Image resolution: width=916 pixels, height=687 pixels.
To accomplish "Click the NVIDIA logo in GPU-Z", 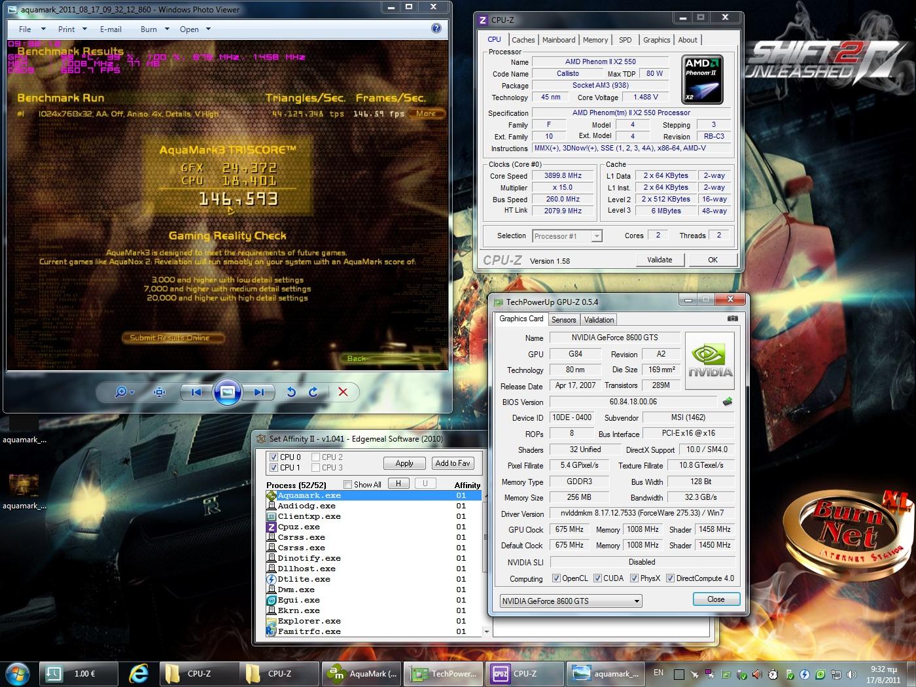I will point(710,362).
